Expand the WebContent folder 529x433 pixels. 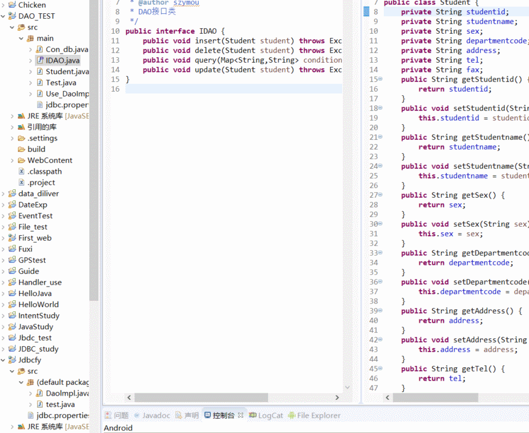(12, 160)
